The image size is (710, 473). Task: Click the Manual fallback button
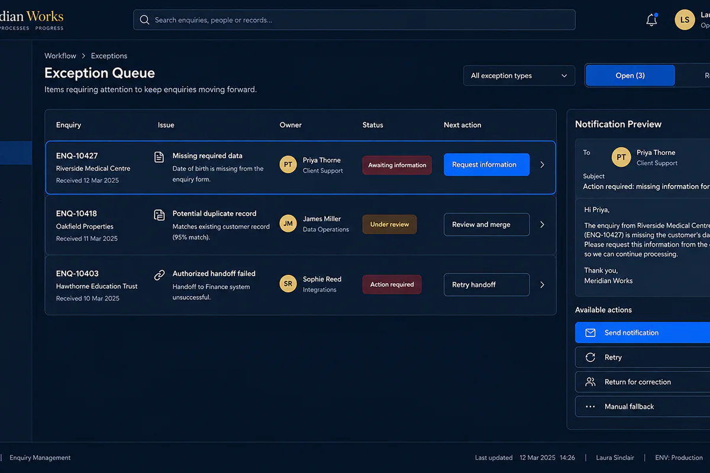tap(643, 407)
